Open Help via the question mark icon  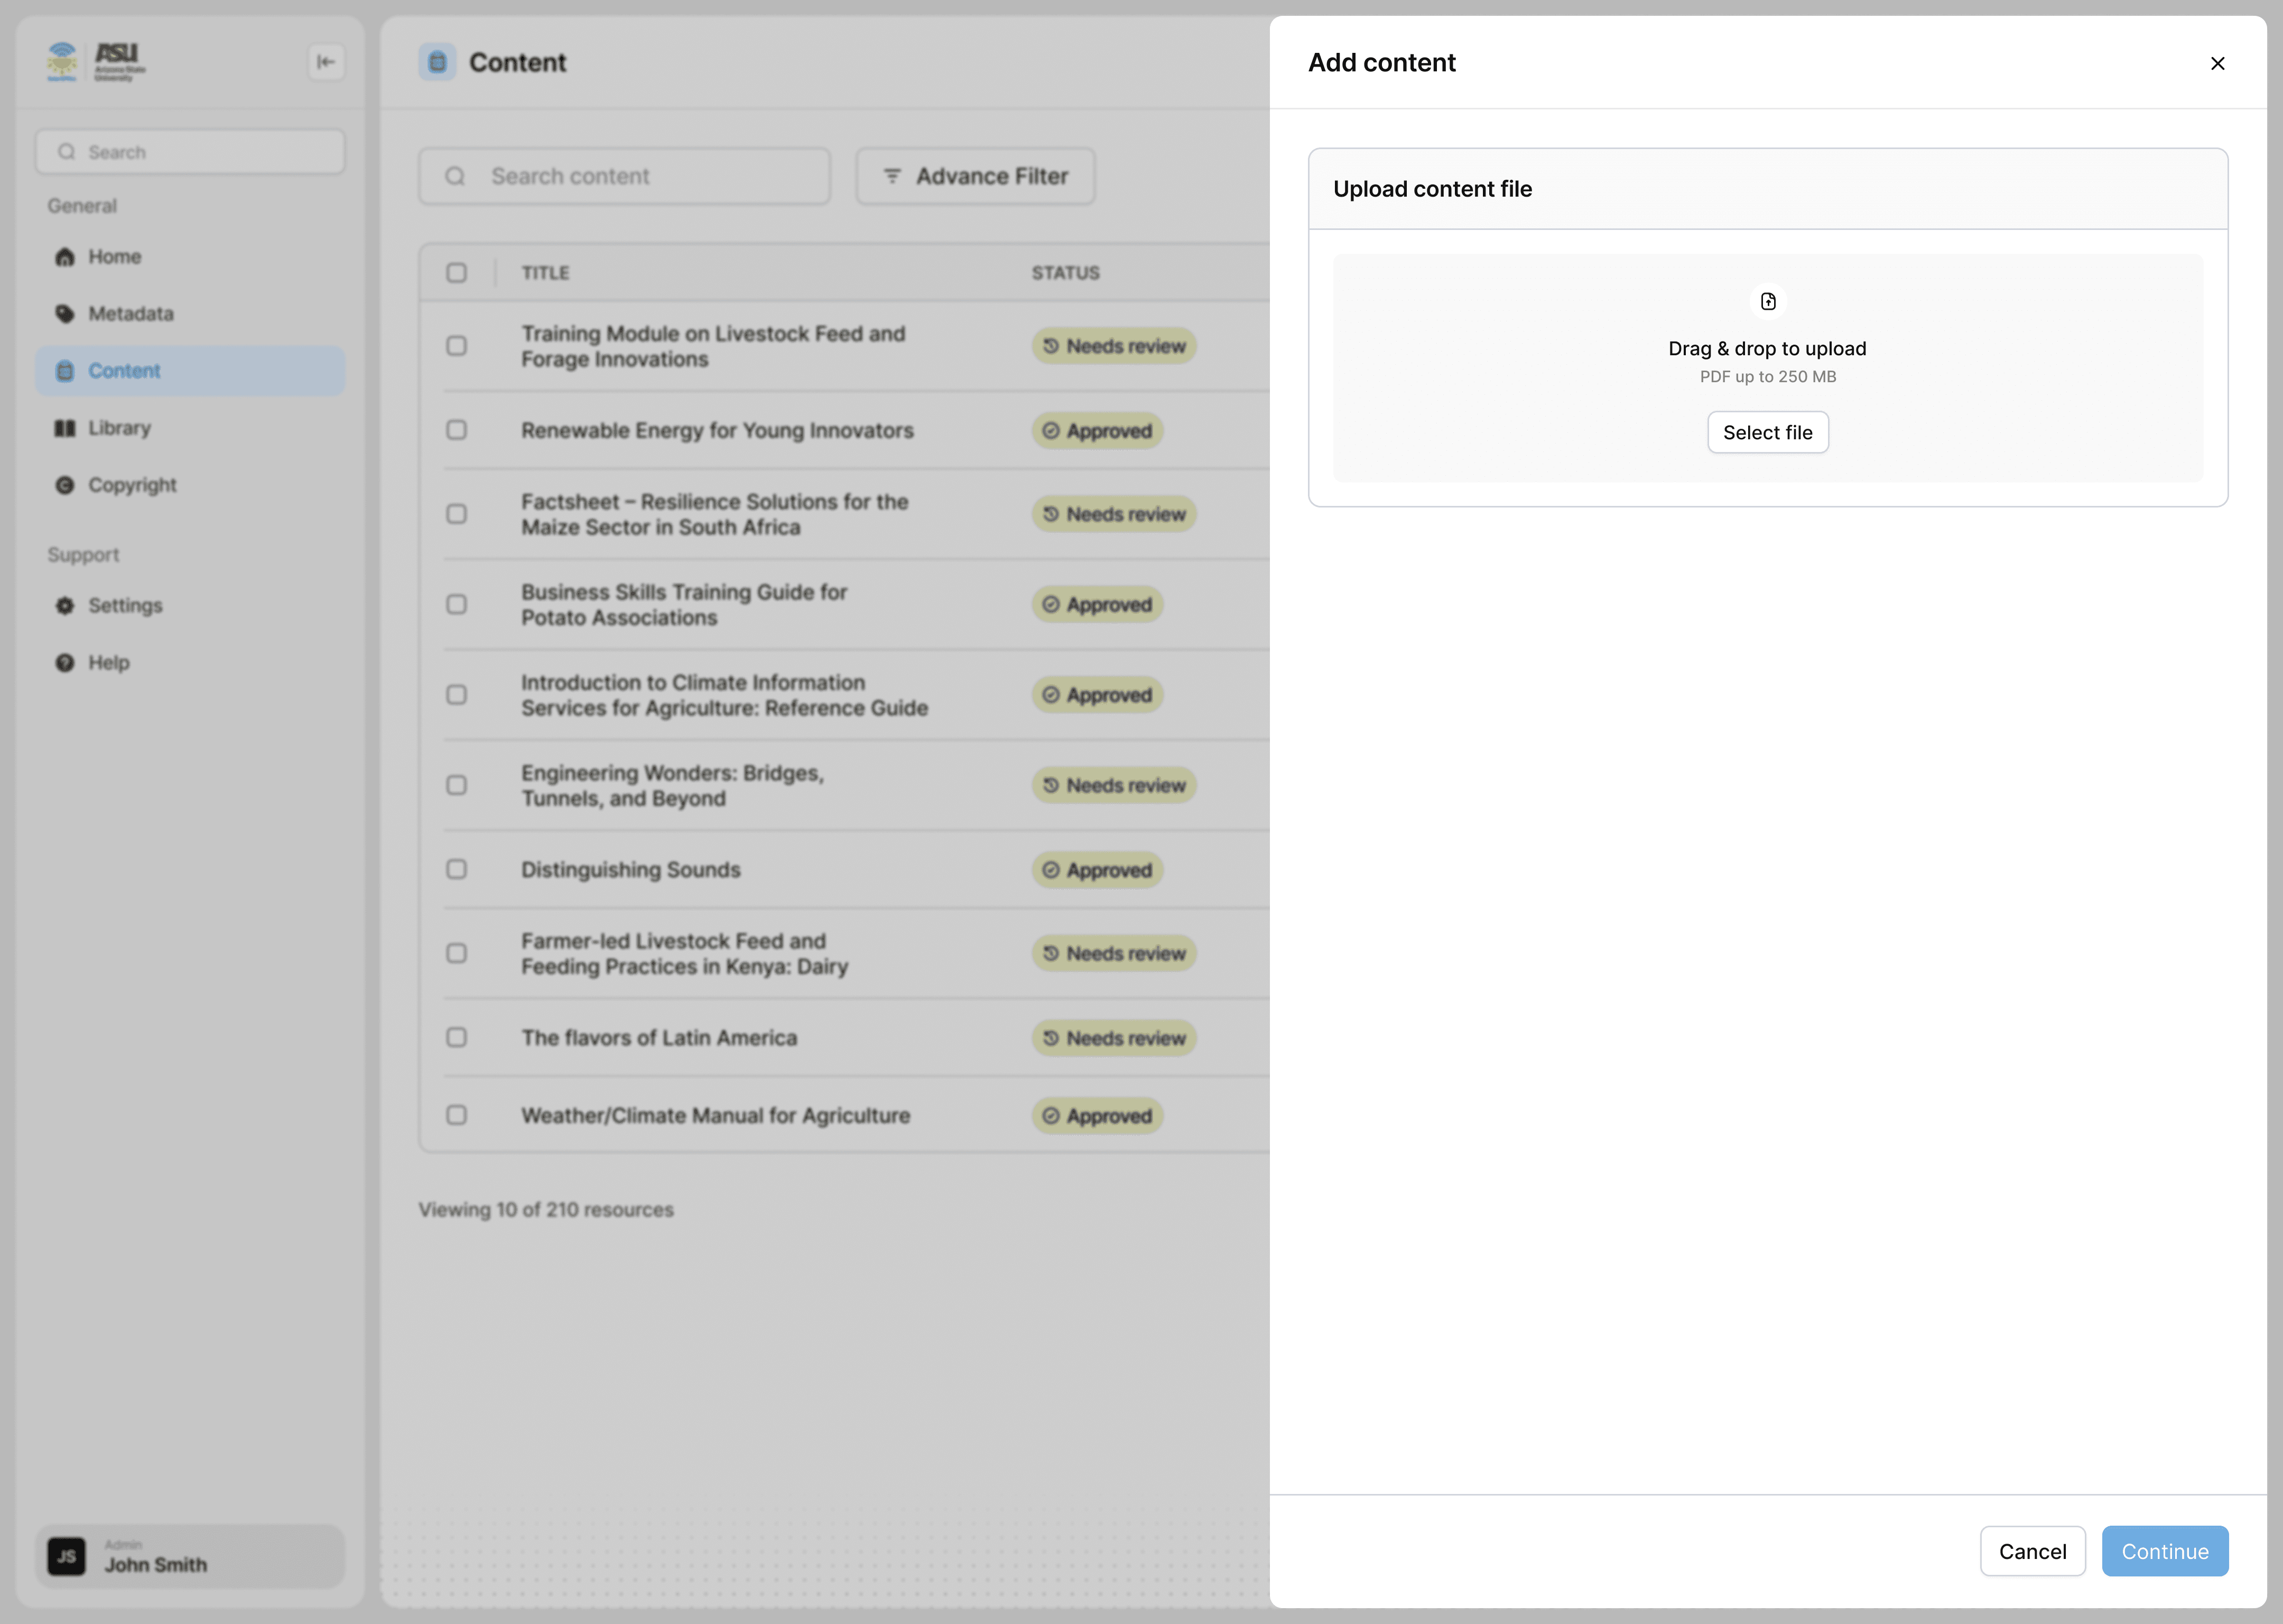[65, 663]
